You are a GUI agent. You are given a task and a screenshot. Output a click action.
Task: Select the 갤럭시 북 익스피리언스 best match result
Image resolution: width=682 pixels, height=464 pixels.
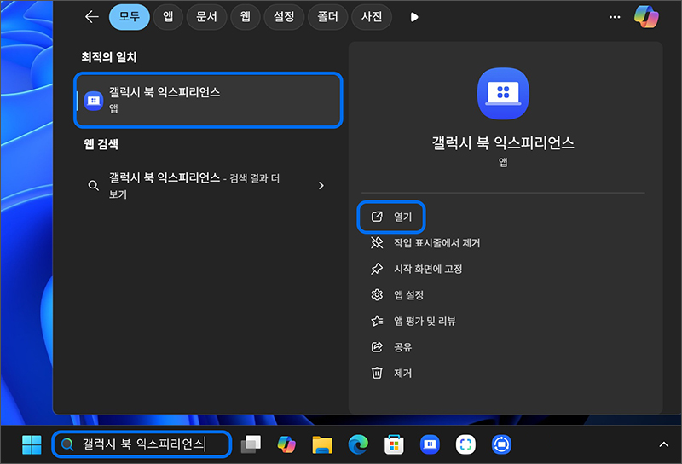(x=208, y=100)
